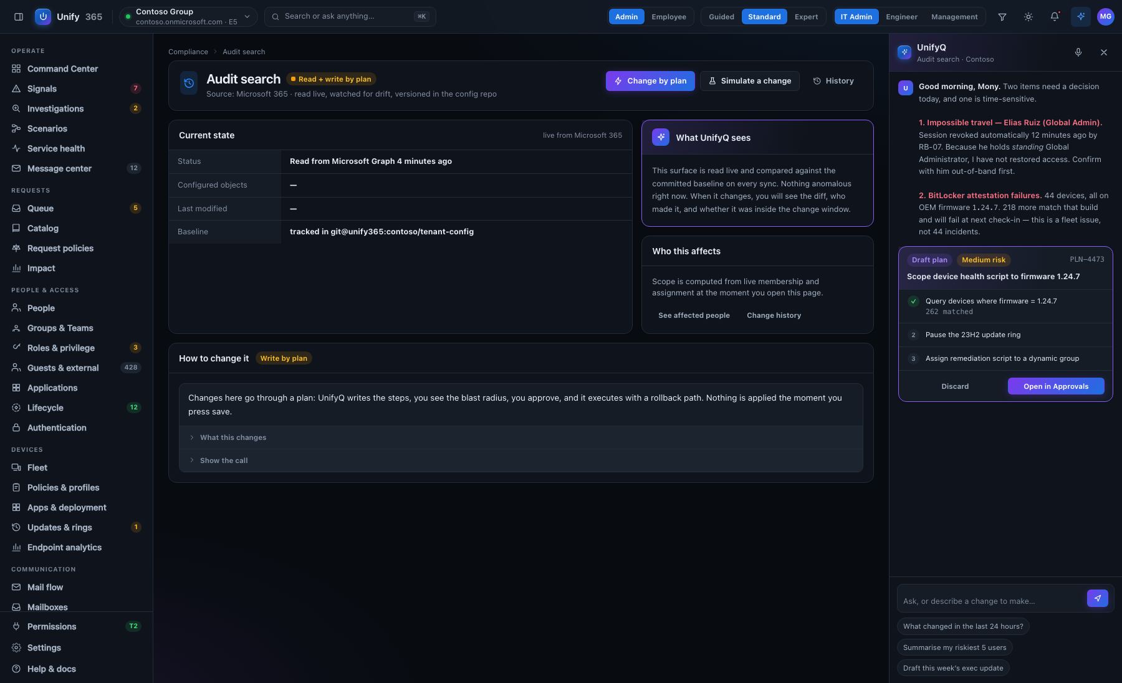Screen dimensions: 1122x683
Task: Choose Draft this week's exec update suggestion
Action: (x=953, y=668)
